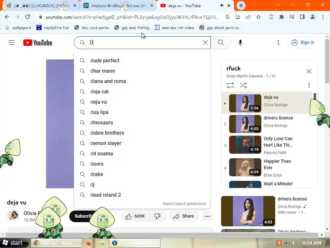The height and width of the screenshot is (248, 330).
Task: Choose suggestion dobre brothers
Action: pos(142,133)
